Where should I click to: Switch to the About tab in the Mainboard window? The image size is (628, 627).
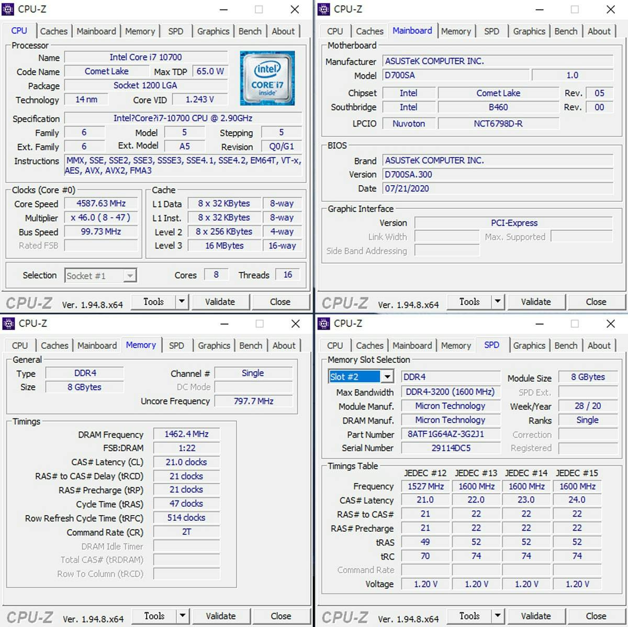(599, 31)
